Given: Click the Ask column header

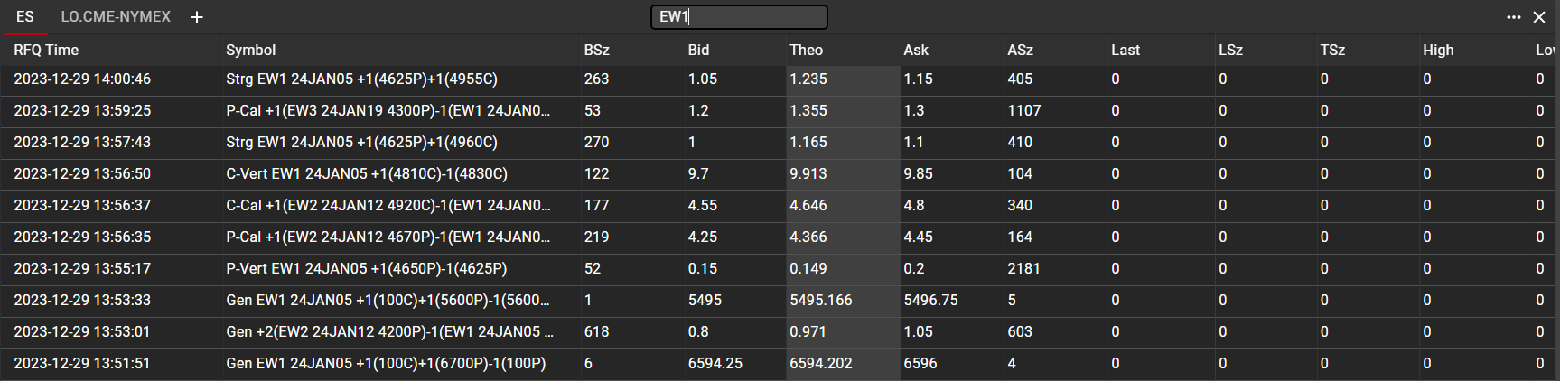Looking at the screenshot, I should (x=915, y=51).
